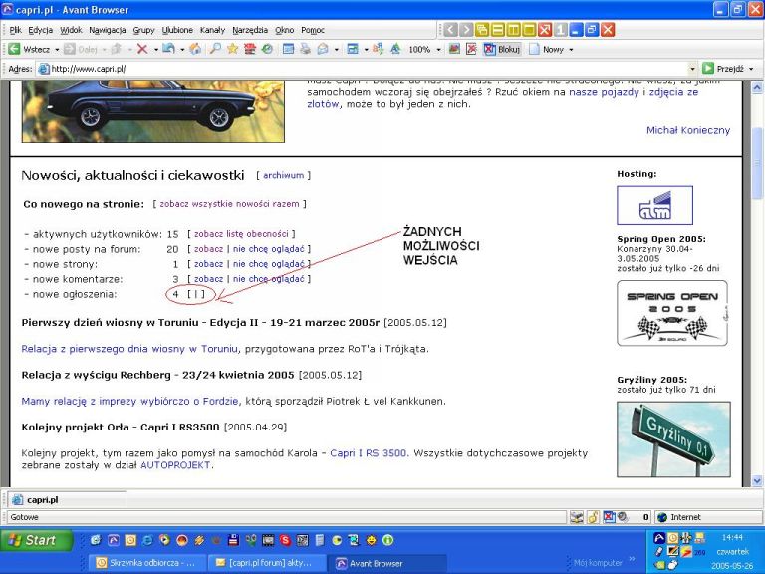Click the Spring Open 2005 logo

click(671, 312)
